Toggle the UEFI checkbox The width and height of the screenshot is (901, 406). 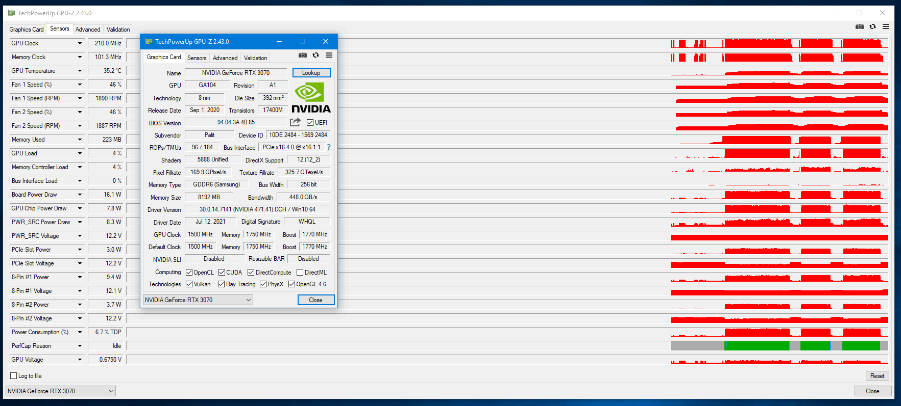pos(310,123)
